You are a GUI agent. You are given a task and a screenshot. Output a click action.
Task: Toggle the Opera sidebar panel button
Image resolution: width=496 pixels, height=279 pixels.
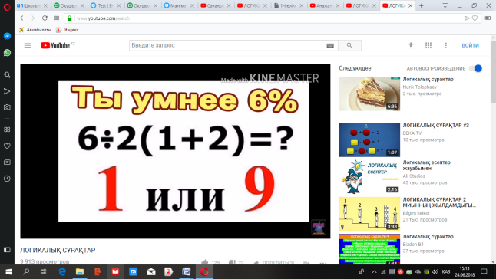click(x=7, y=250)
